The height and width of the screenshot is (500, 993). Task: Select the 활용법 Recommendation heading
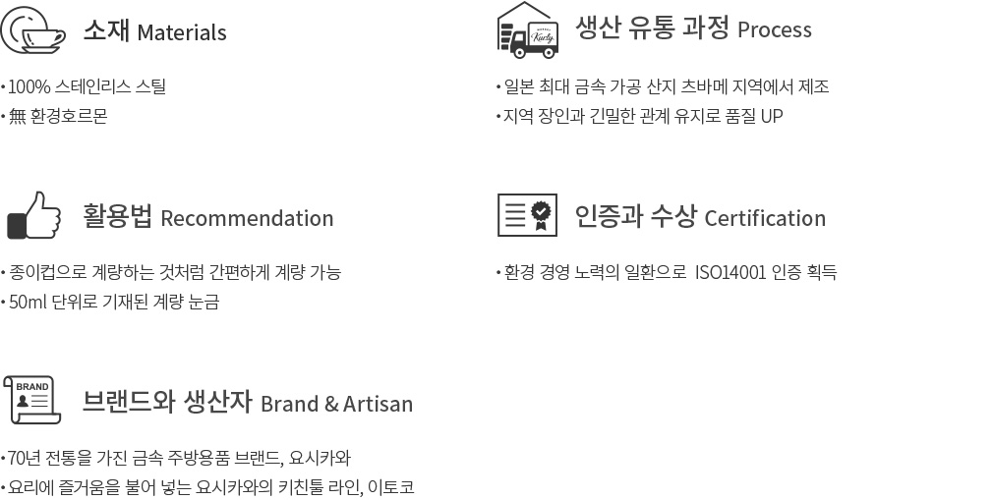click(x=208, y=216)
